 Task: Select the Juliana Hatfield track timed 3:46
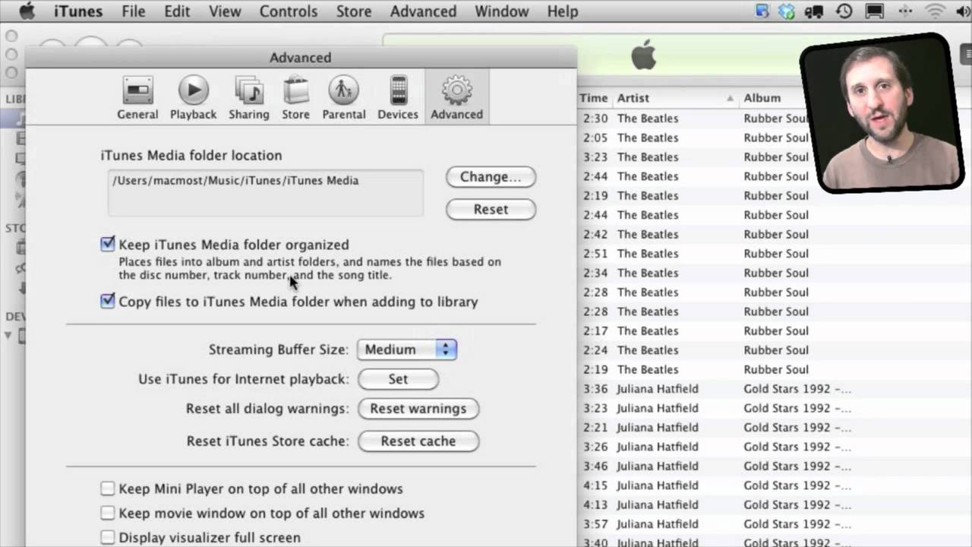click(775, 466)
